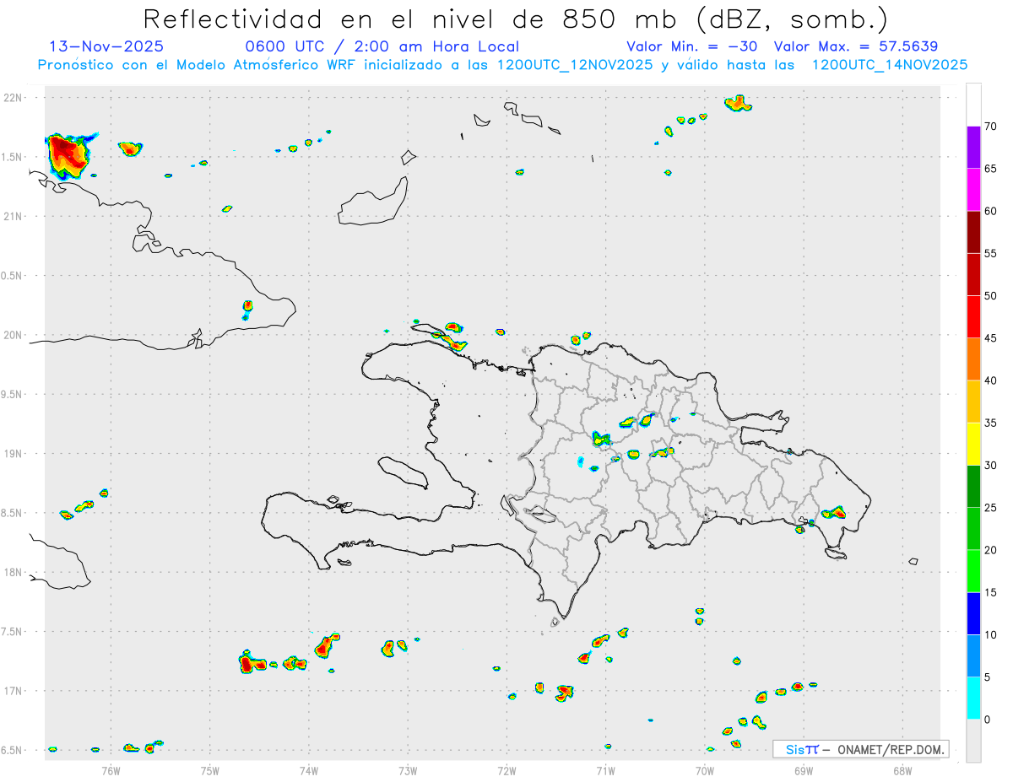Click the '71W' longitude axis label
1013x782 pixels.
(605, 769)
